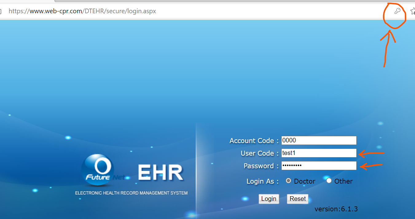Click the large EHR title text
This screenshot has width=415, height=219.
tap(160, 173)
